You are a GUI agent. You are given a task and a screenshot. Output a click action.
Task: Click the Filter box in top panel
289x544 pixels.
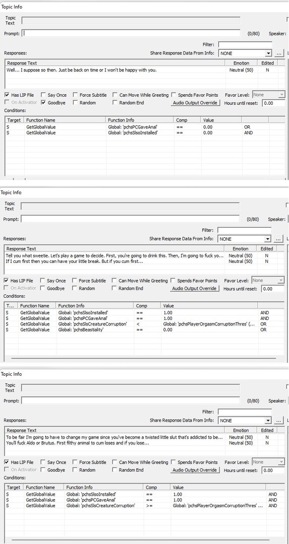[x=245, y=44]
